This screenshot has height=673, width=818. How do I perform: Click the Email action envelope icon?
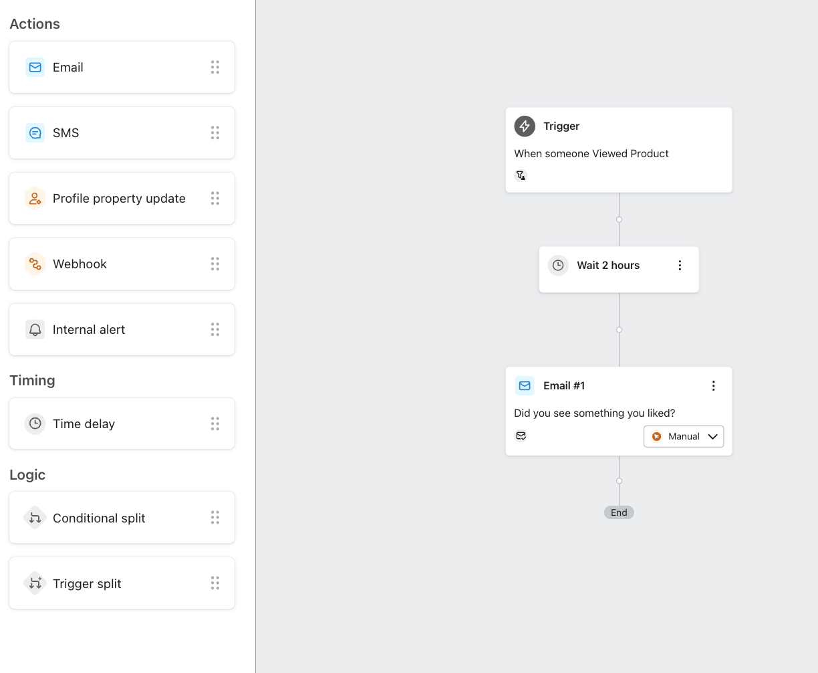click(x=35, y=68)
